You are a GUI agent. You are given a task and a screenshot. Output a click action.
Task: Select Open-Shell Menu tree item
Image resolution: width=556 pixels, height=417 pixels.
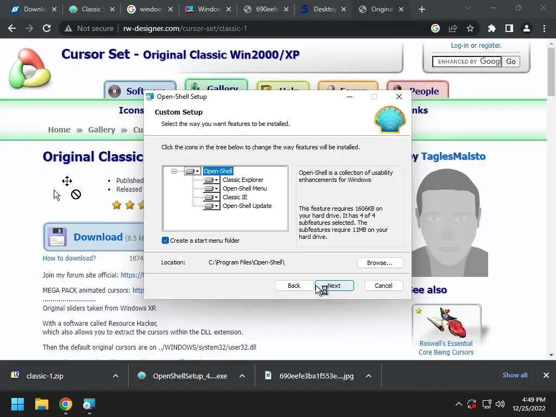[245, 188]
